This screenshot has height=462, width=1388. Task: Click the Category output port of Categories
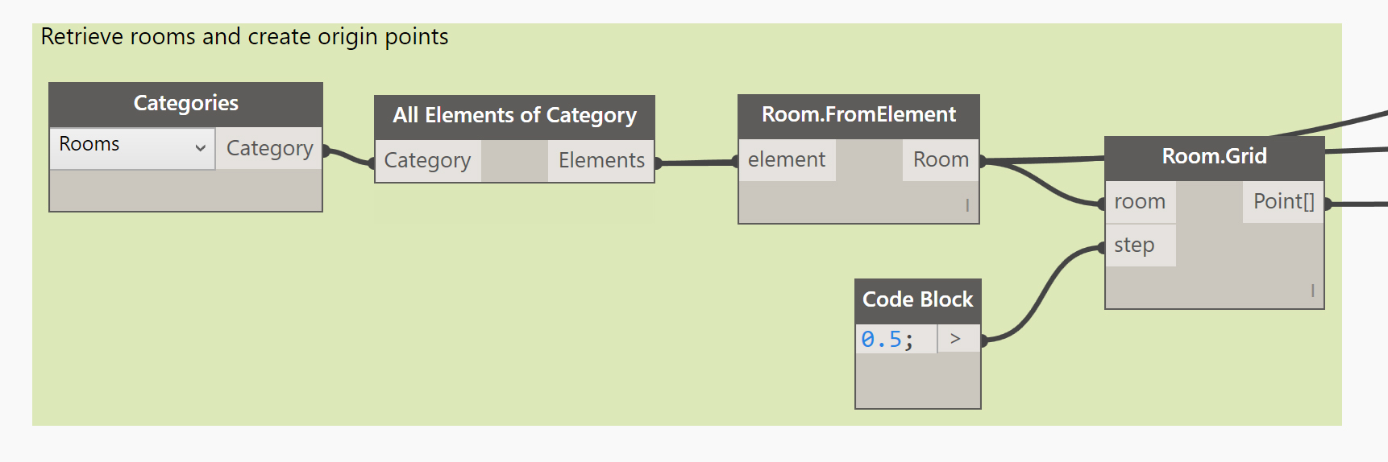[269, 148]
